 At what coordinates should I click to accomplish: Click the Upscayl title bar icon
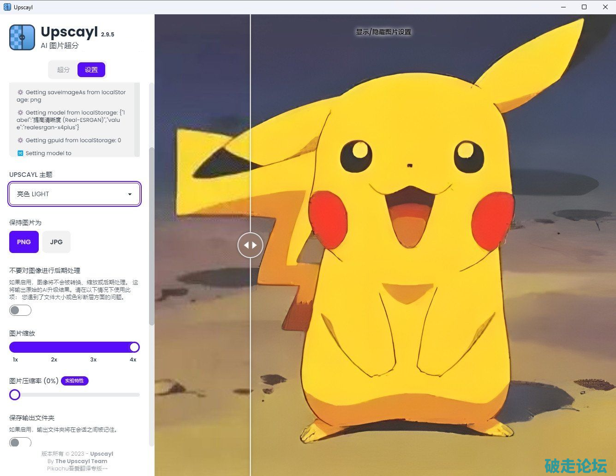[7, 7]
